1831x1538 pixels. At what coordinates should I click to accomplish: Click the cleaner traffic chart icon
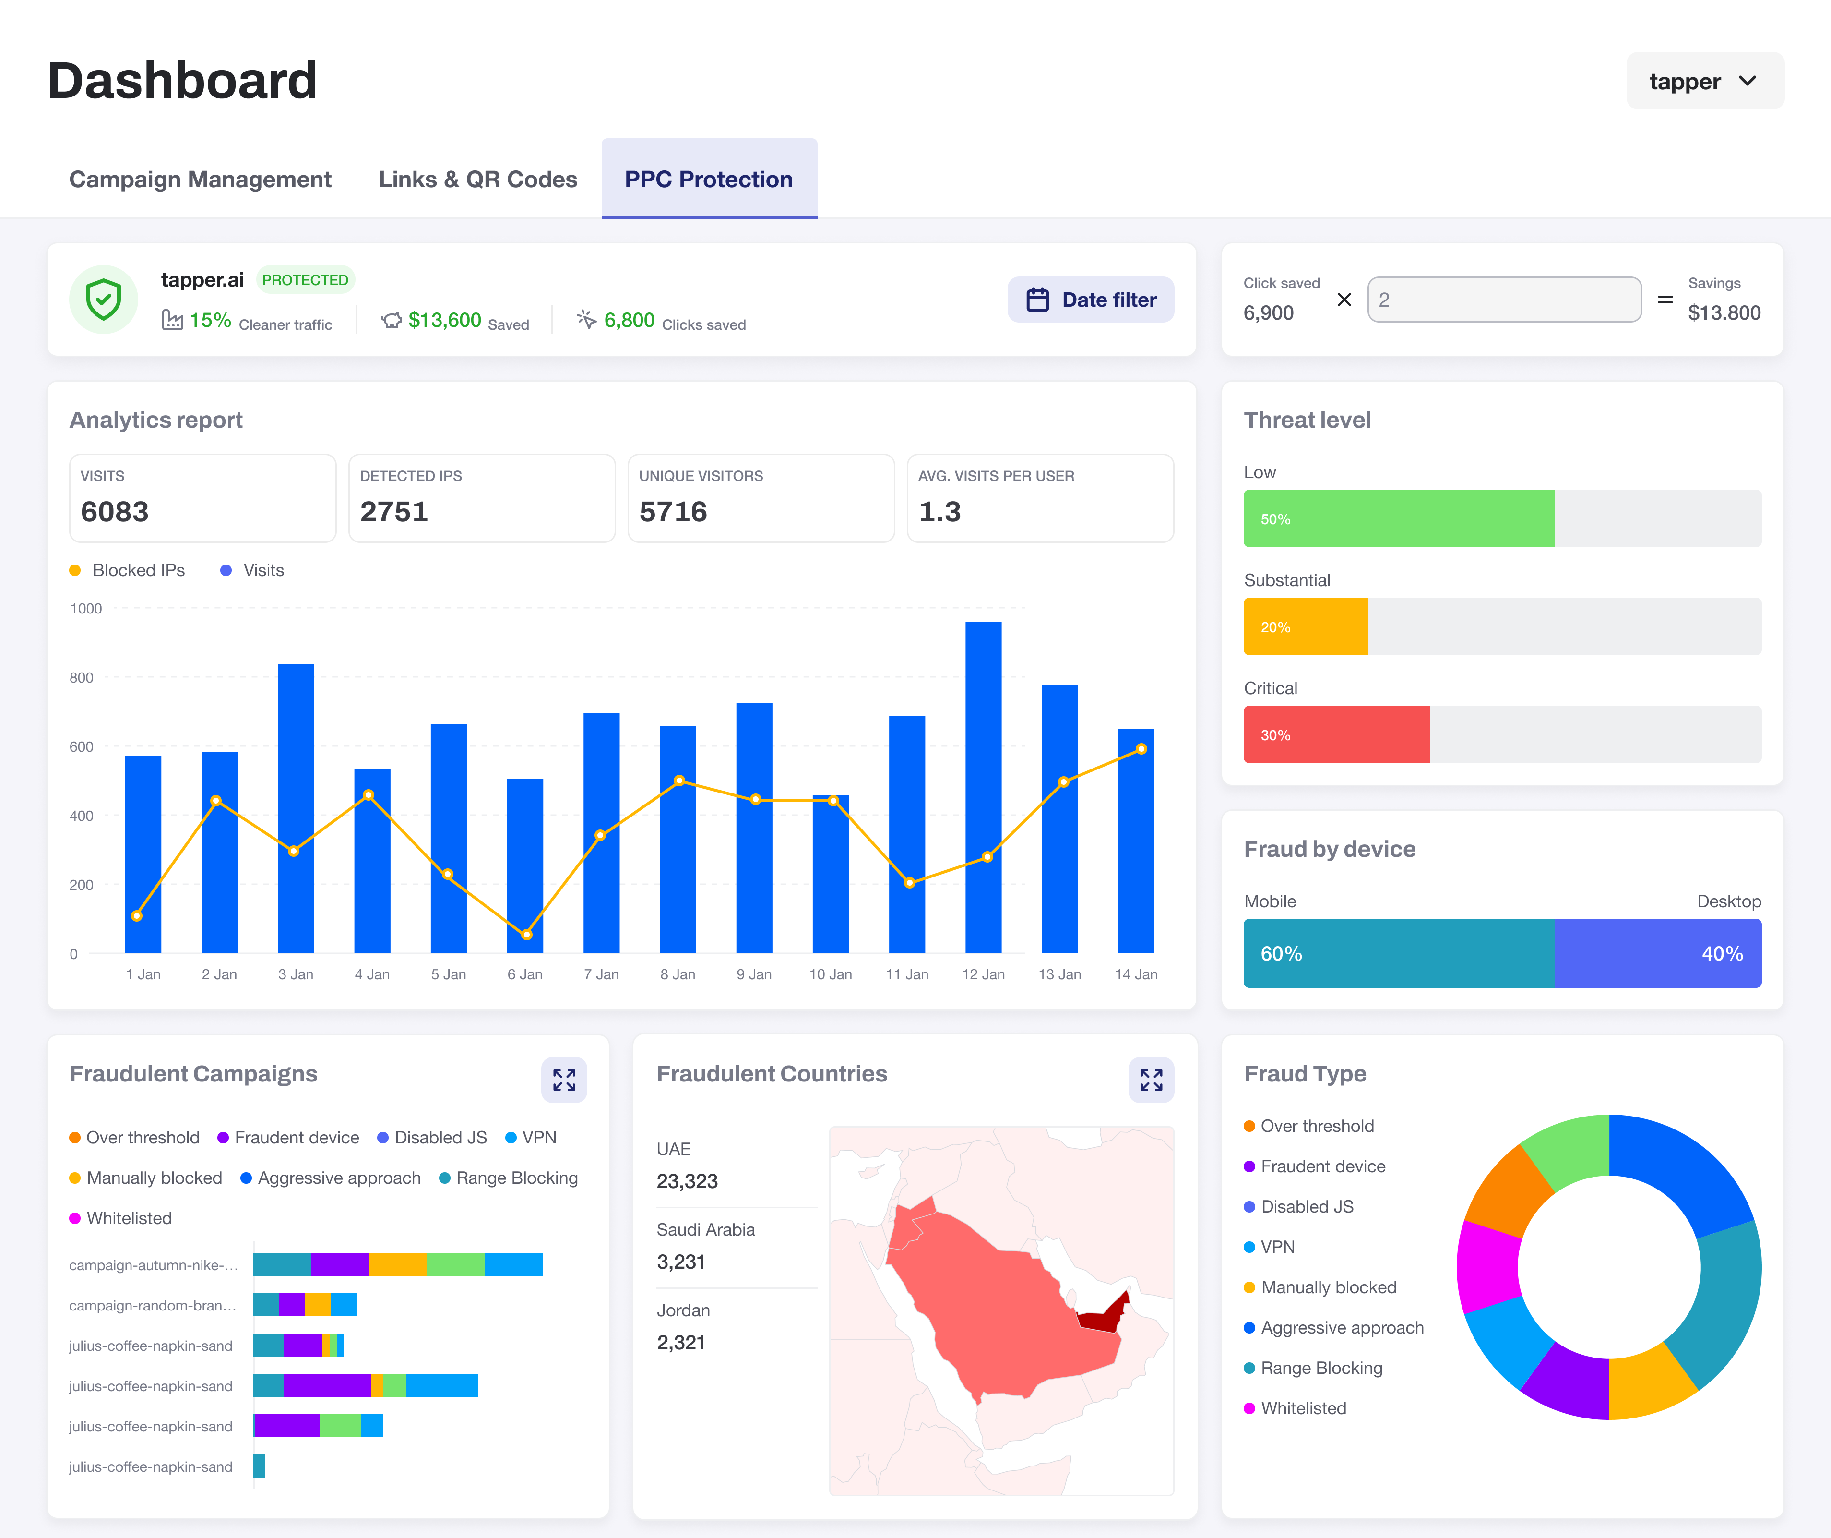pyautogui.click(x=173, y=320)
